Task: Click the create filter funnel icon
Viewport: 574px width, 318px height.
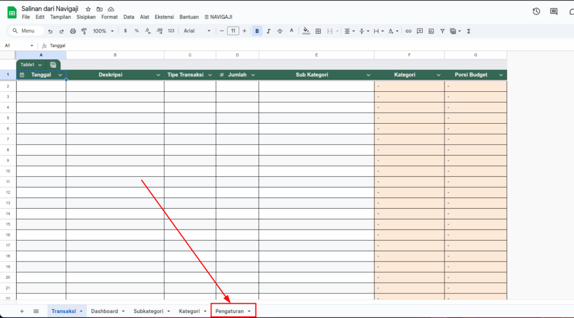Action: [x=442, y=31]
